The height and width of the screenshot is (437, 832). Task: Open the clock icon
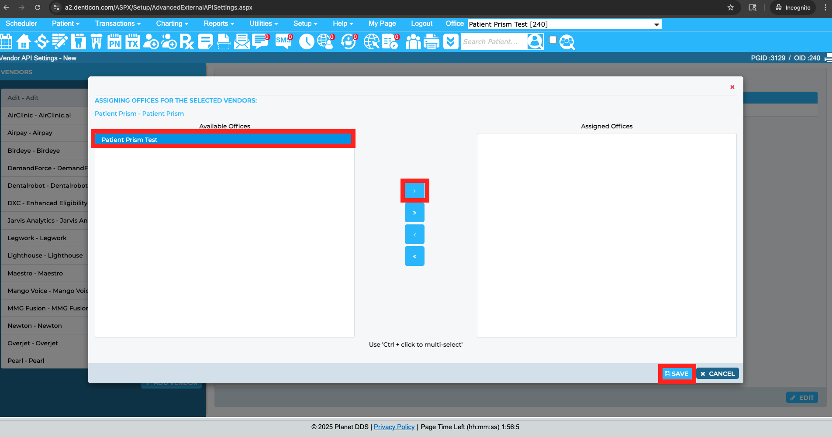(307, 42)
